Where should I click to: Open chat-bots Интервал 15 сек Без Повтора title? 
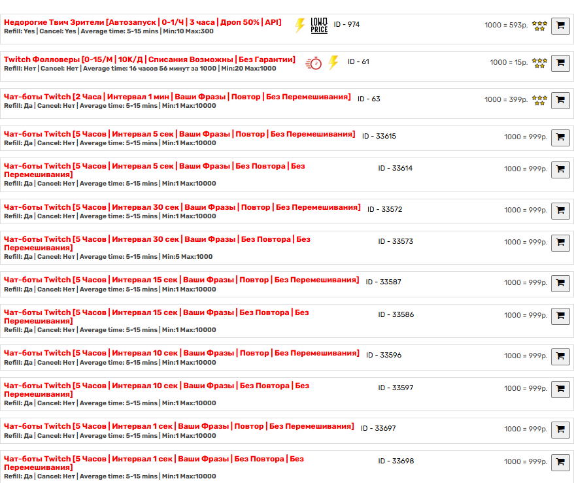pos(156,316)
